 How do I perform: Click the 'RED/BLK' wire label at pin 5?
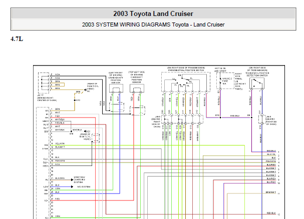pos(60,123)
